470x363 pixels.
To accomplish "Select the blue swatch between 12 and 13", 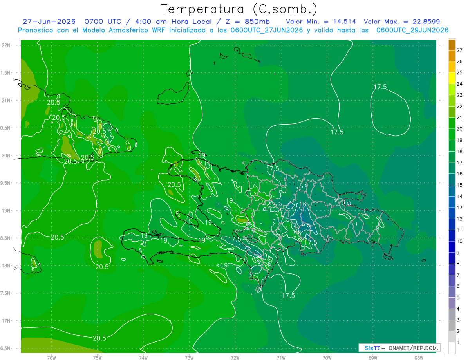I will pyautogui.click(x=452, y=213).
